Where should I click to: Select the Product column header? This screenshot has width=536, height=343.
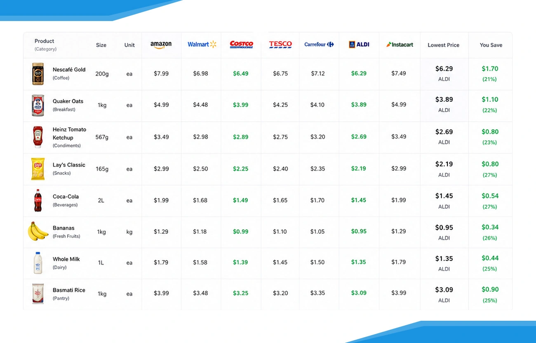(45, 41)
